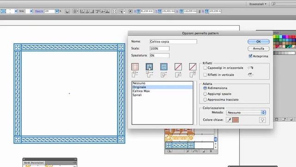Click the transform reference point icon
The height and width of the screenshot is (167, 296).
(x=114, y=11)
